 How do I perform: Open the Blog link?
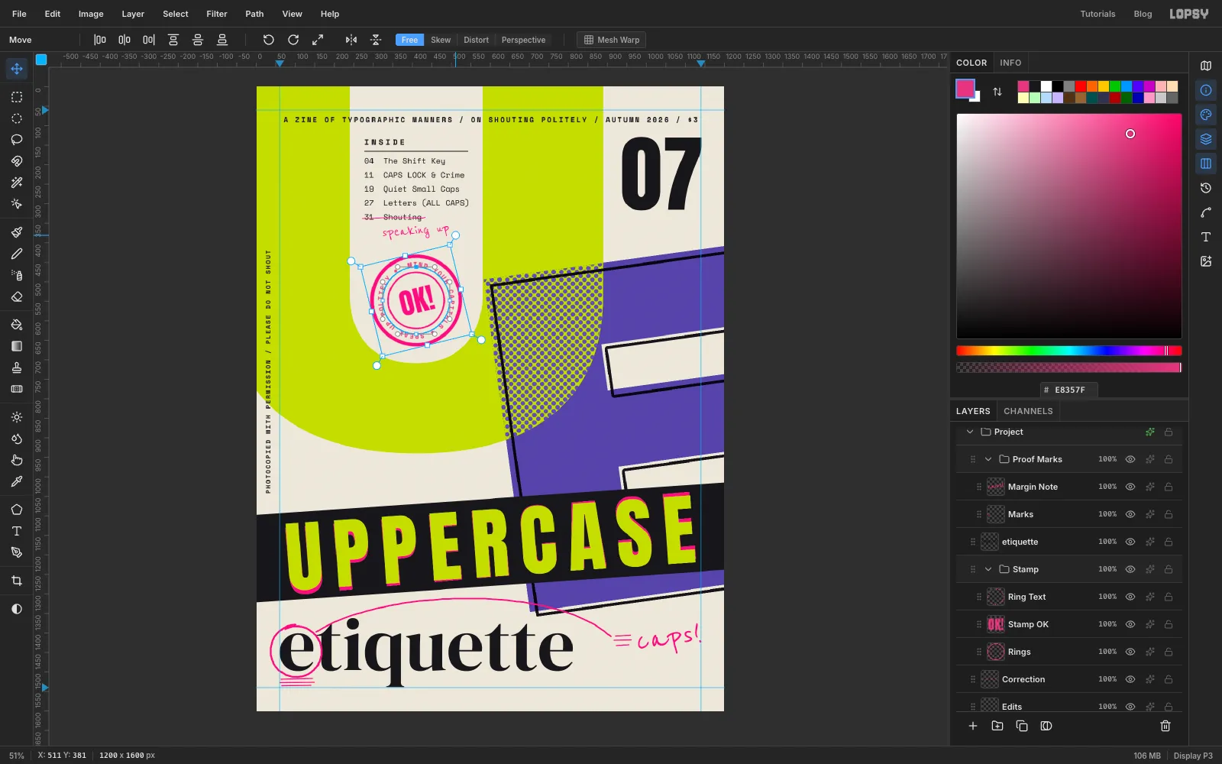pos(1143,14)
